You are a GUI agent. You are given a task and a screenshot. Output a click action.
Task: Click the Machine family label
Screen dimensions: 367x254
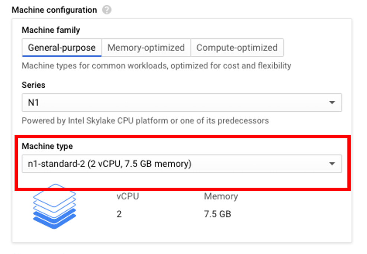tap(51, 30)
